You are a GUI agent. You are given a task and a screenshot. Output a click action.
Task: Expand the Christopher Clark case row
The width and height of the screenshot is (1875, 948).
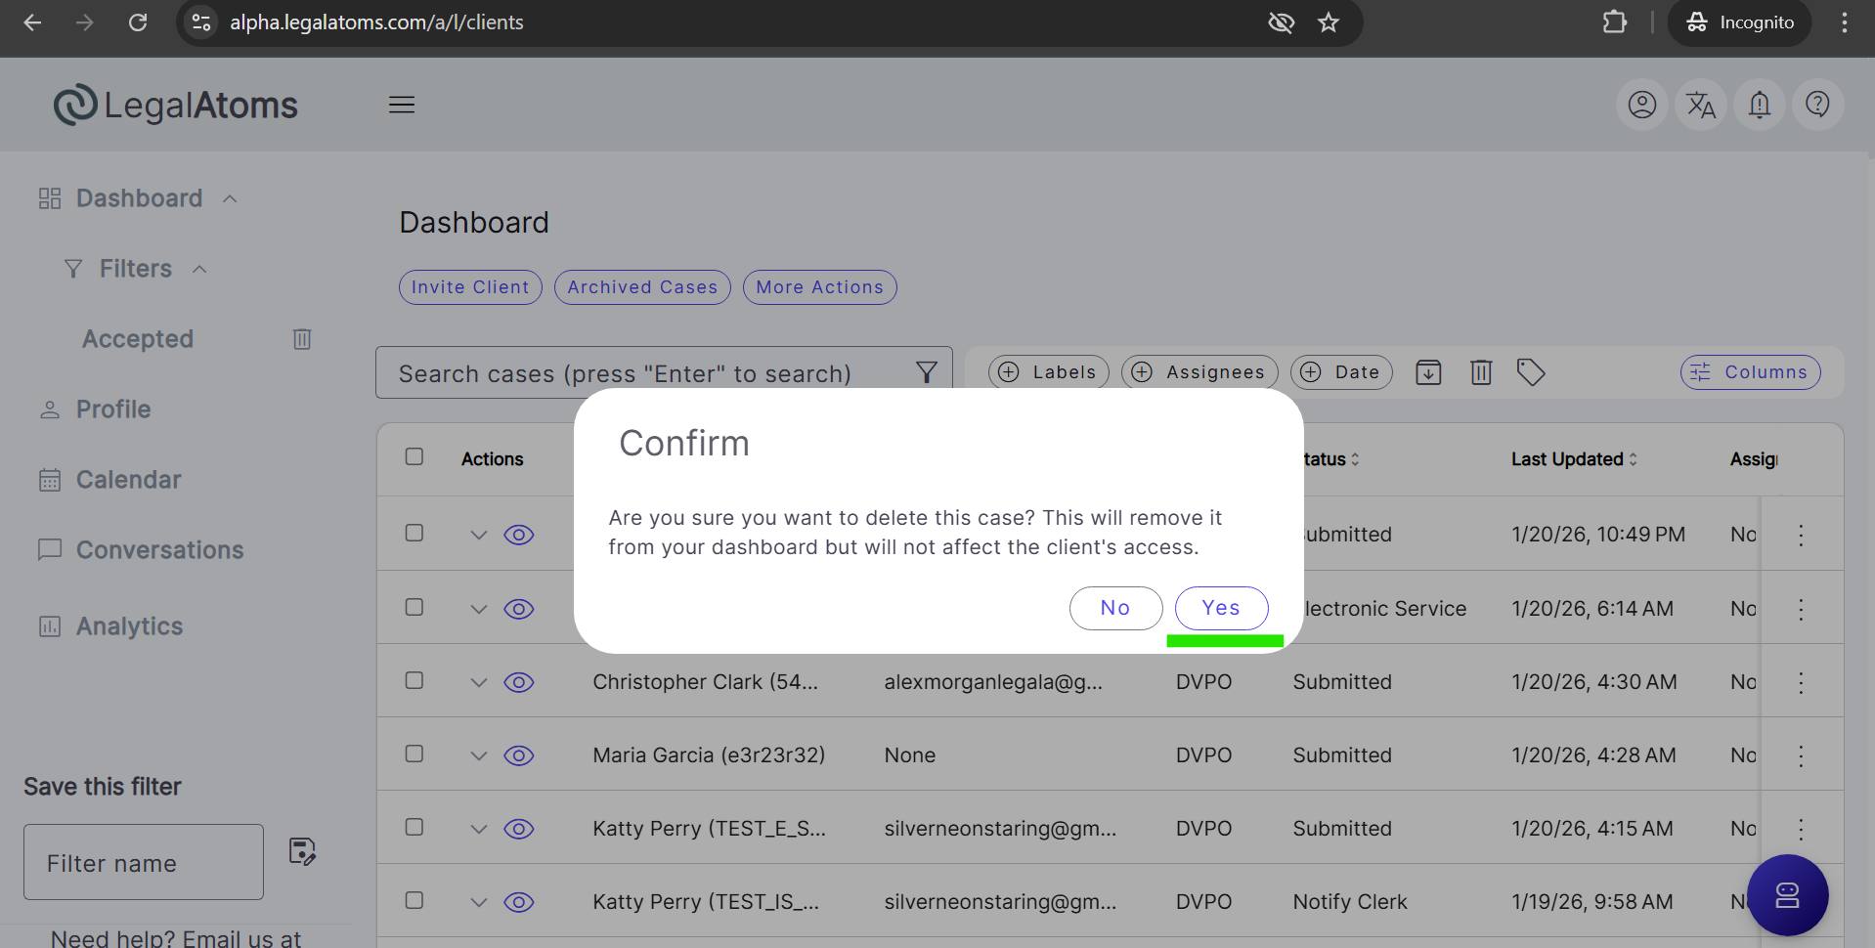[478, 682]
